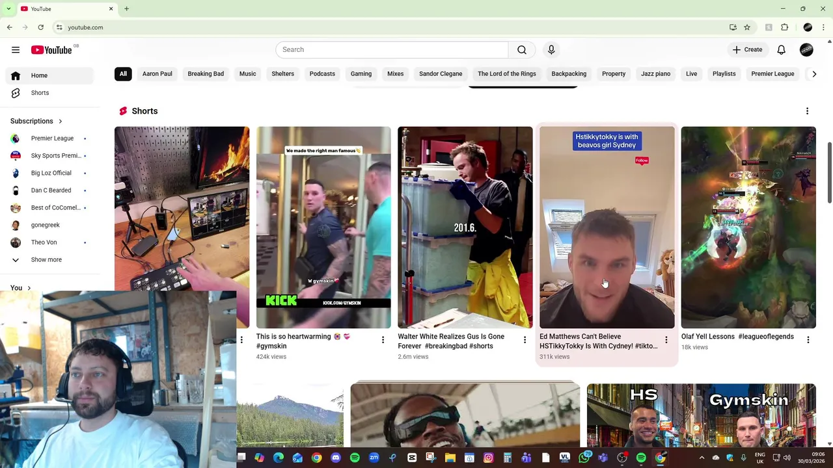Go back with the browser back arrow

9,27
